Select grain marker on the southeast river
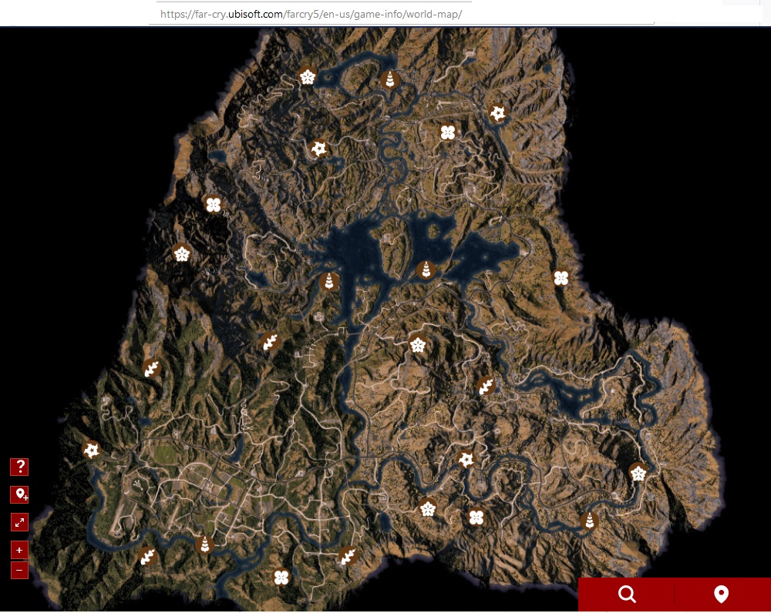 click(x=589, y=521)
